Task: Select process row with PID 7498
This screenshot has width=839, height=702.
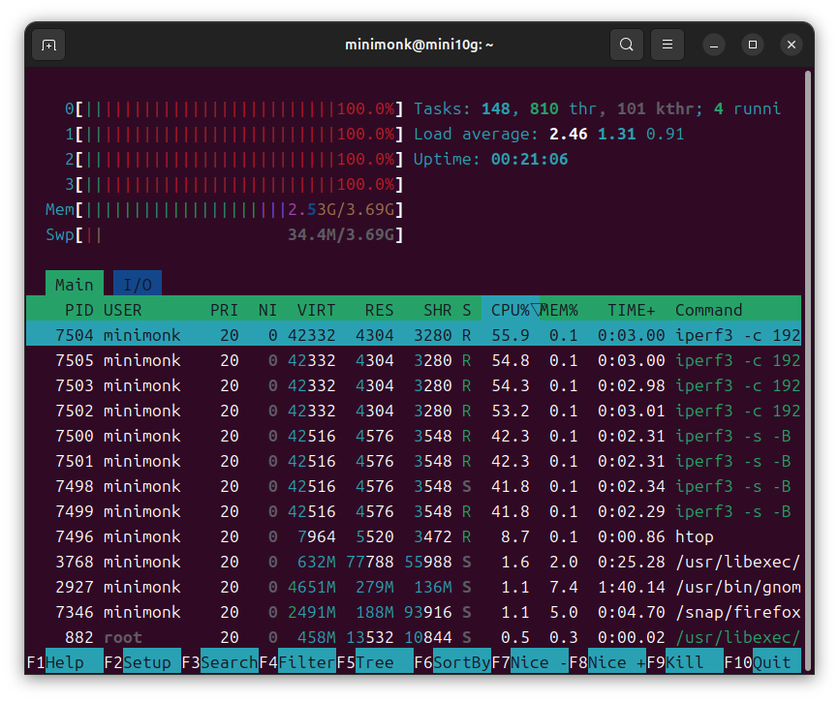Action: [x=414, y=486]
